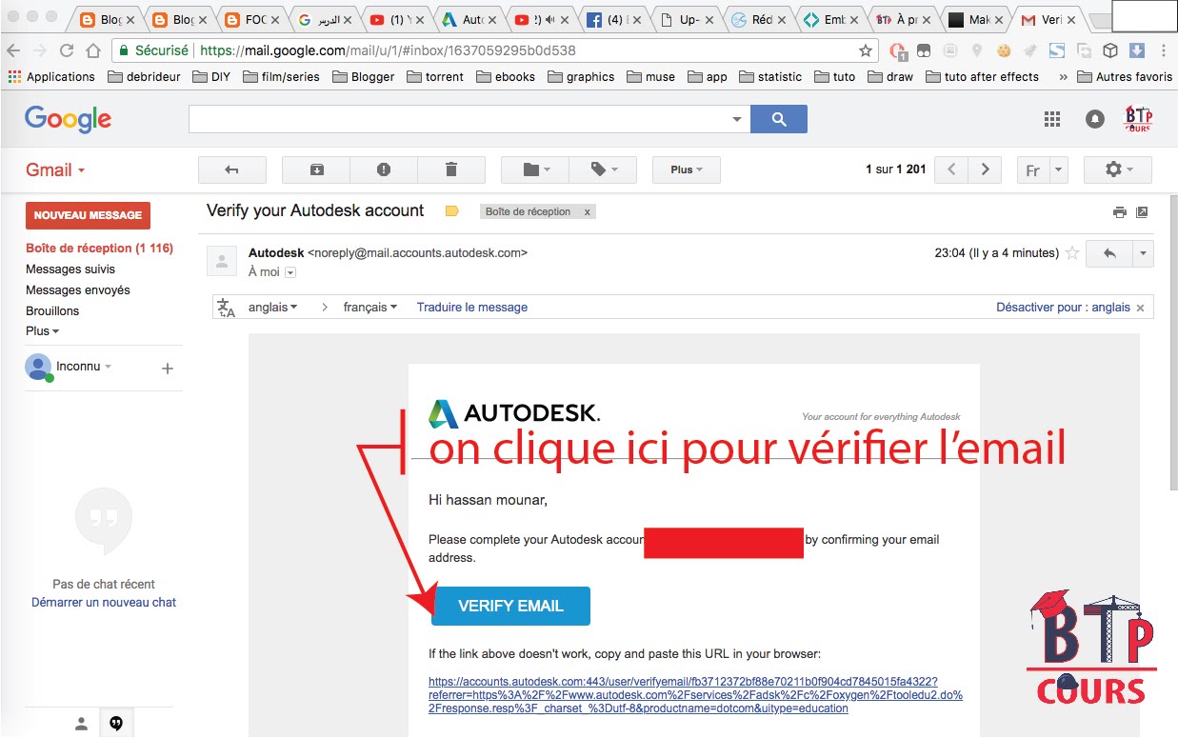Screen dimensions: 1178x738
Task: Open the Autodesk verification URL link
Action: point(695,695)
